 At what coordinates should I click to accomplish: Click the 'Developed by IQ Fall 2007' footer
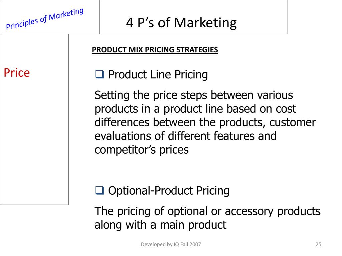pyautogui.click(x=171, y=244)
